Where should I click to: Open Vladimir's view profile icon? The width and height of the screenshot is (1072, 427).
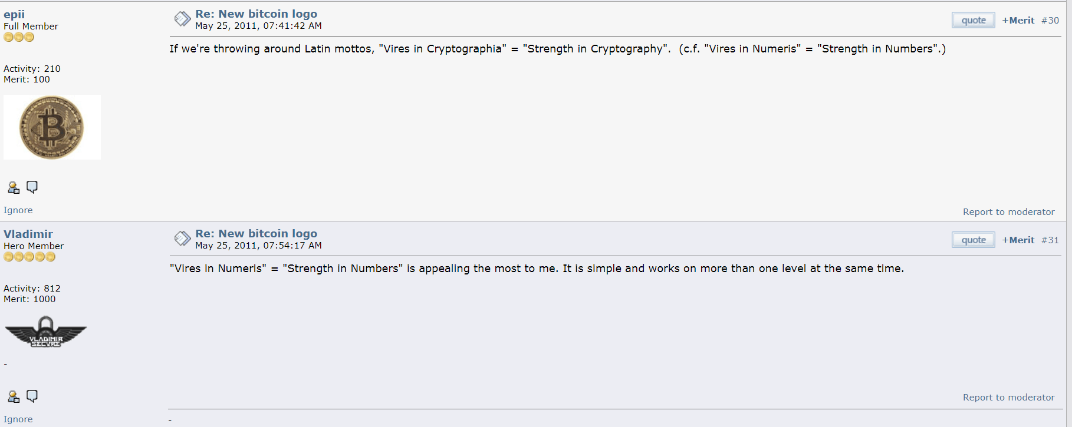tap(13, 397)
